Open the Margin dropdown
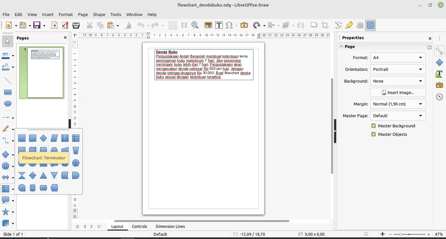Viewport: 446px width, 239px height. click(398, 104)
